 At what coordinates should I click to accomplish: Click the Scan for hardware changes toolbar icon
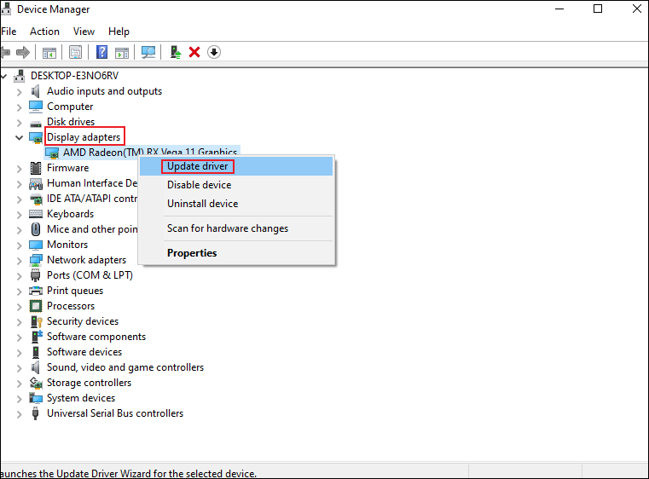tap(148, 52)
